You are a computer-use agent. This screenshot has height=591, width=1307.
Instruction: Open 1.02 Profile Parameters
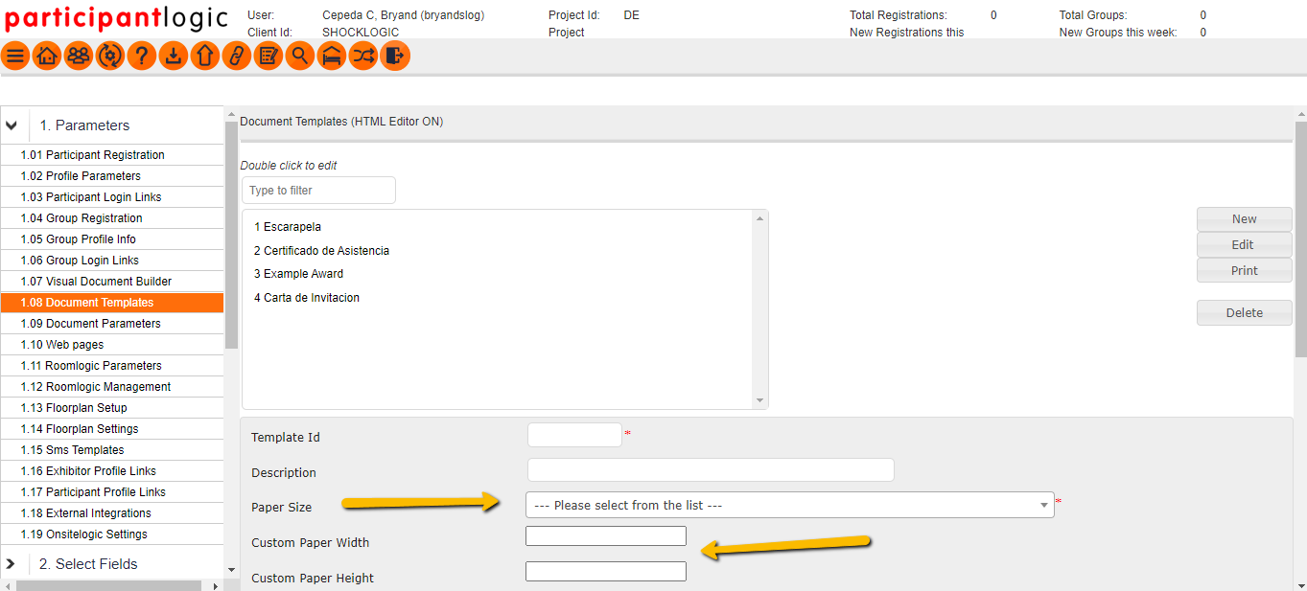(112, 176)
